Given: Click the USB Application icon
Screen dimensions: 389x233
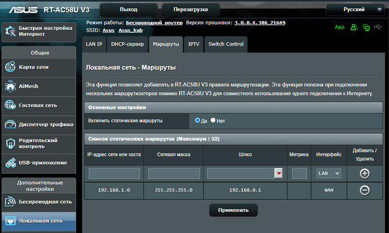Looking at the screenshot, I should [10, 163].
